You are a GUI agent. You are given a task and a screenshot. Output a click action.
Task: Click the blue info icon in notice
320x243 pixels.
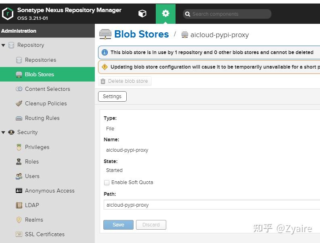coord(105,52)
